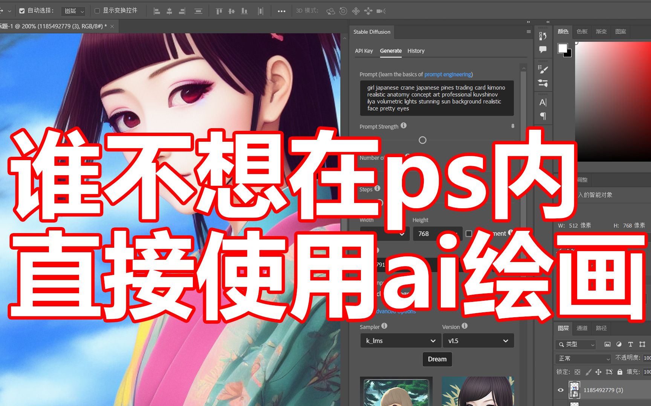The height and width of the screenshot is (406, 651).
Task: Click align horizontal centers icon
Action: [x=169, y=11]
